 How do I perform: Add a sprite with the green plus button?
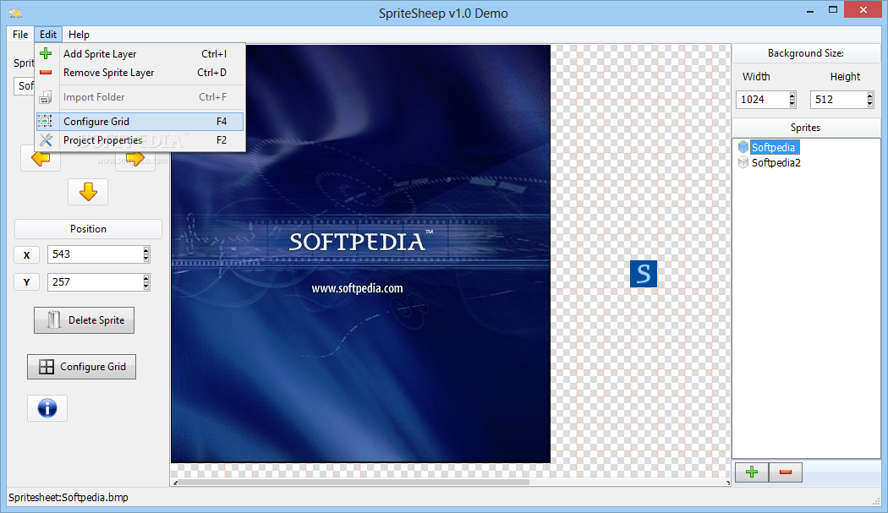pos(752,472)
